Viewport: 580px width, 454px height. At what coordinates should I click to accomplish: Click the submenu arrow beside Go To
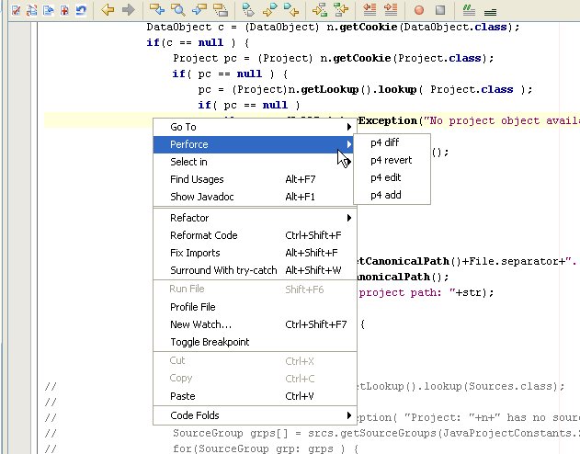tap(348, 127)
